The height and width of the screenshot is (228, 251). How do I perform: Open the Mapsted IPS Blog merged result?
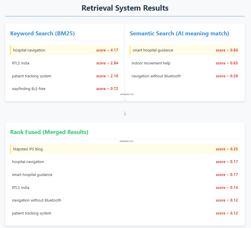click(x=125, y=149)
